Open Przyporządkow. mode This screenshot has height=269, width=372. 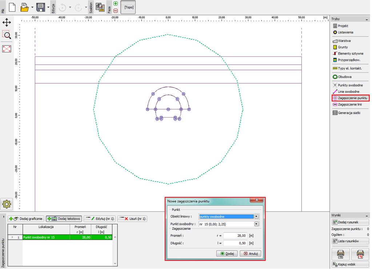347,60
